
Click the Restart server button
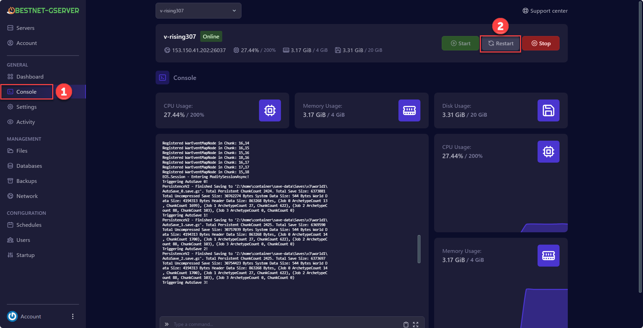tap(500, 43)
